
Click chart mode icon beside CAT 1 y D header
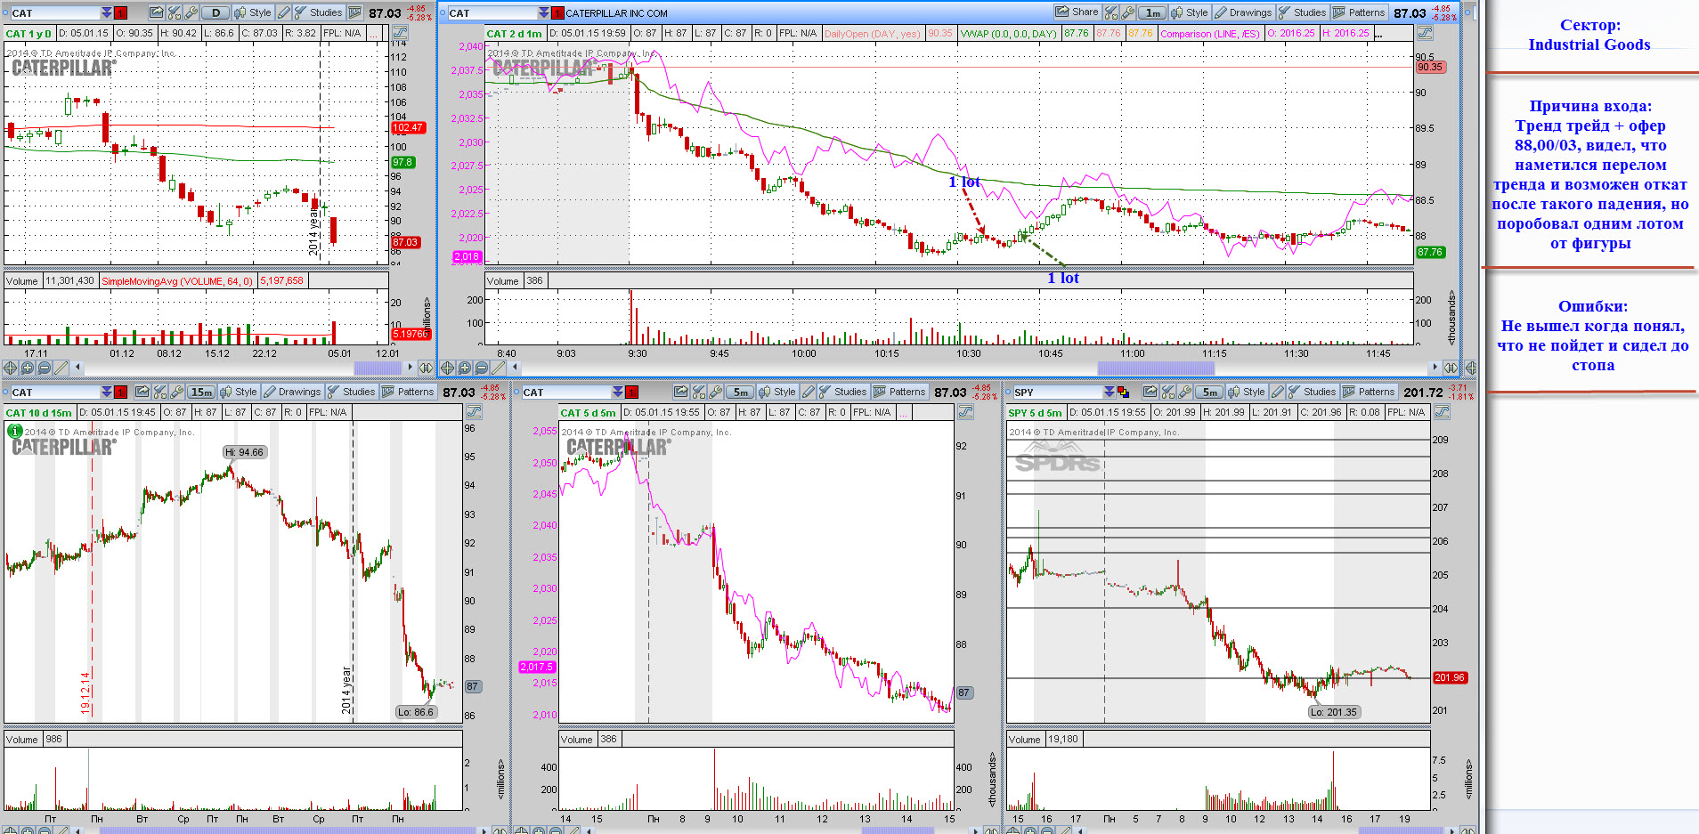click(x=400, y=33)
